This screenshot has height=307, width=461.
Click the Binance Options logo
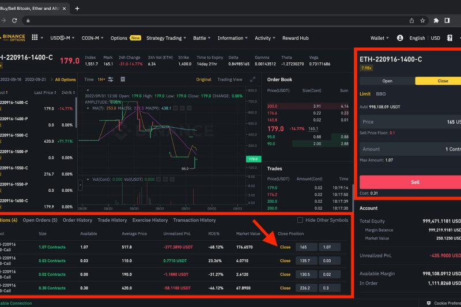[x=13, y=37]
